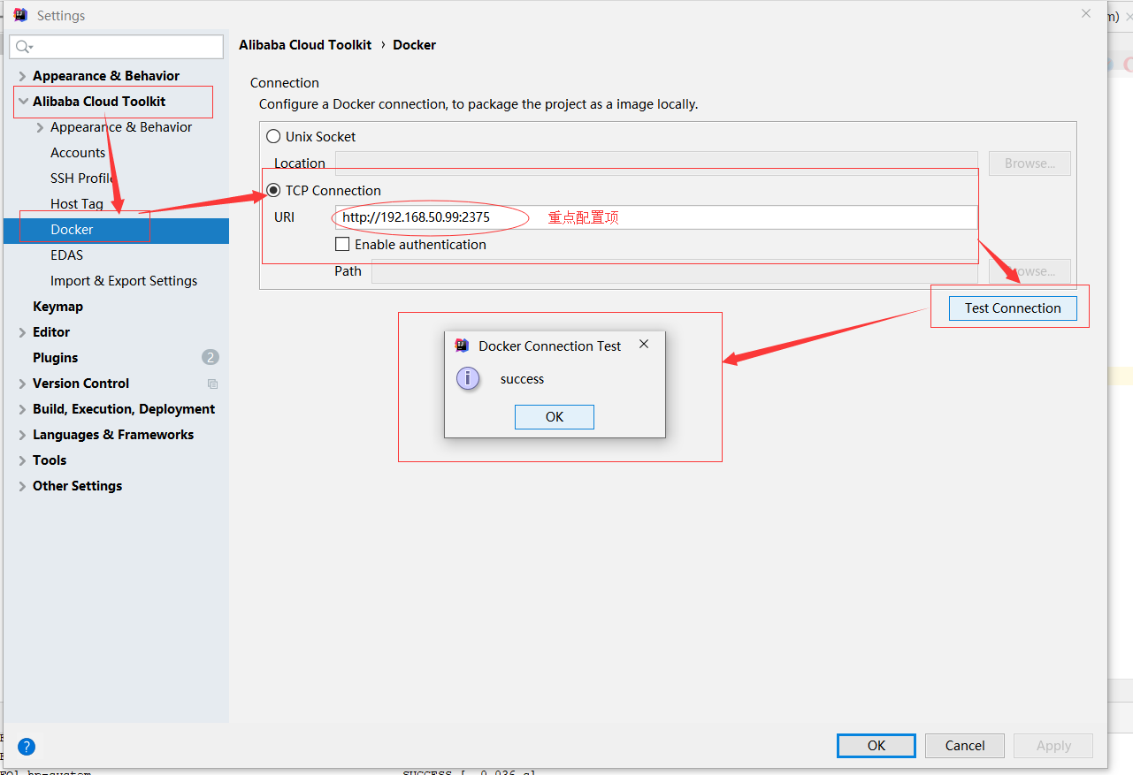Click the Plugins update count badge
1133x775 pixels.
(210, 358)
